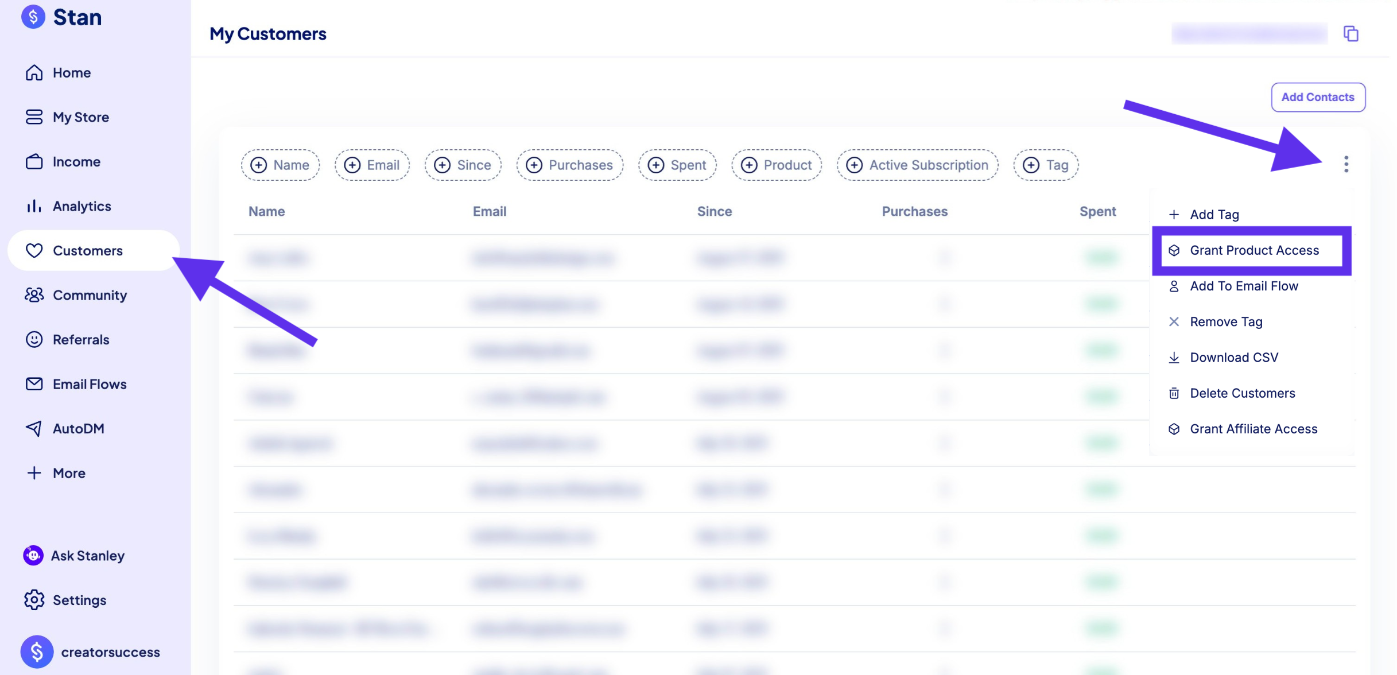Click the blurred store link field

coord(1249,34)
